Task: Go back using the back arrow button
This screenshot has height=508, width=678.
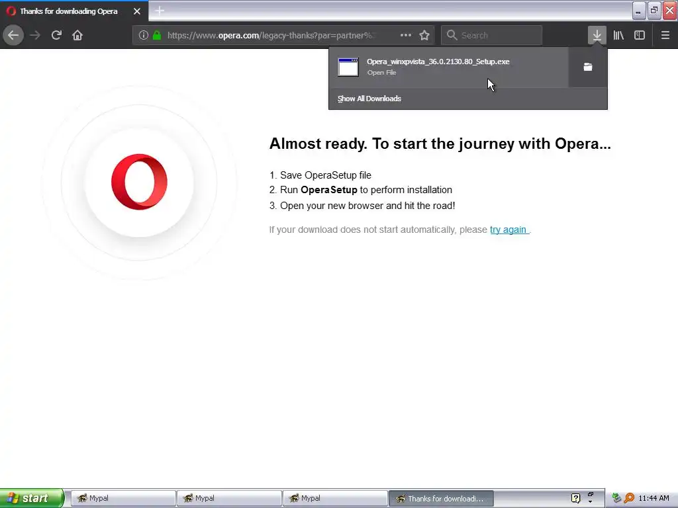Action: [x=13, y=35]
